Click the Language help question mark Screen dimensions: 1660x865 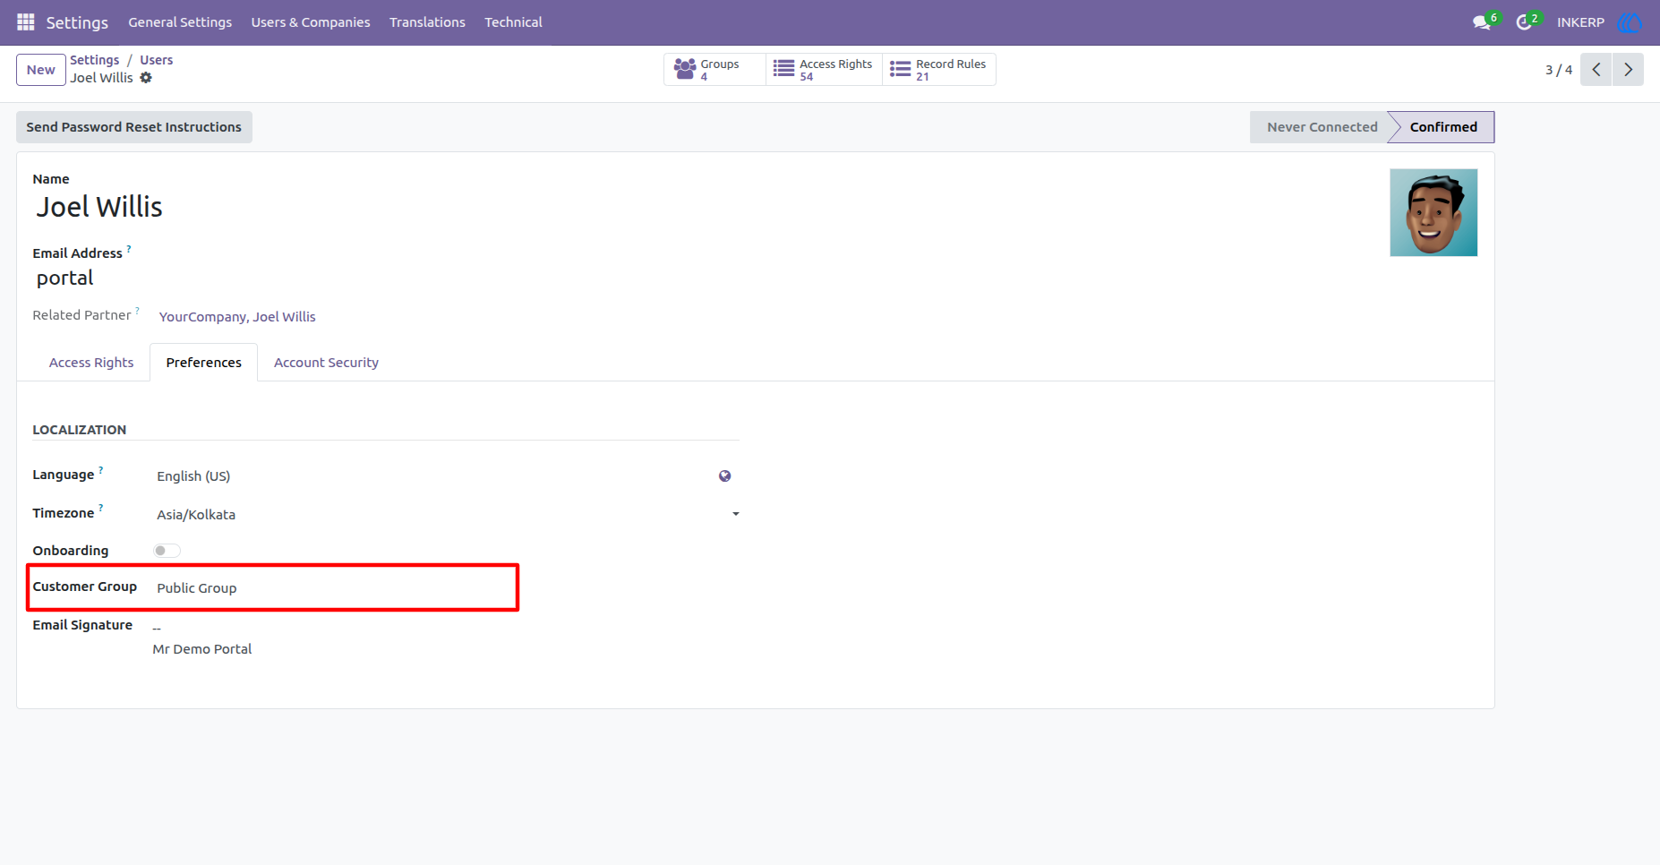[x=101, y=470]
